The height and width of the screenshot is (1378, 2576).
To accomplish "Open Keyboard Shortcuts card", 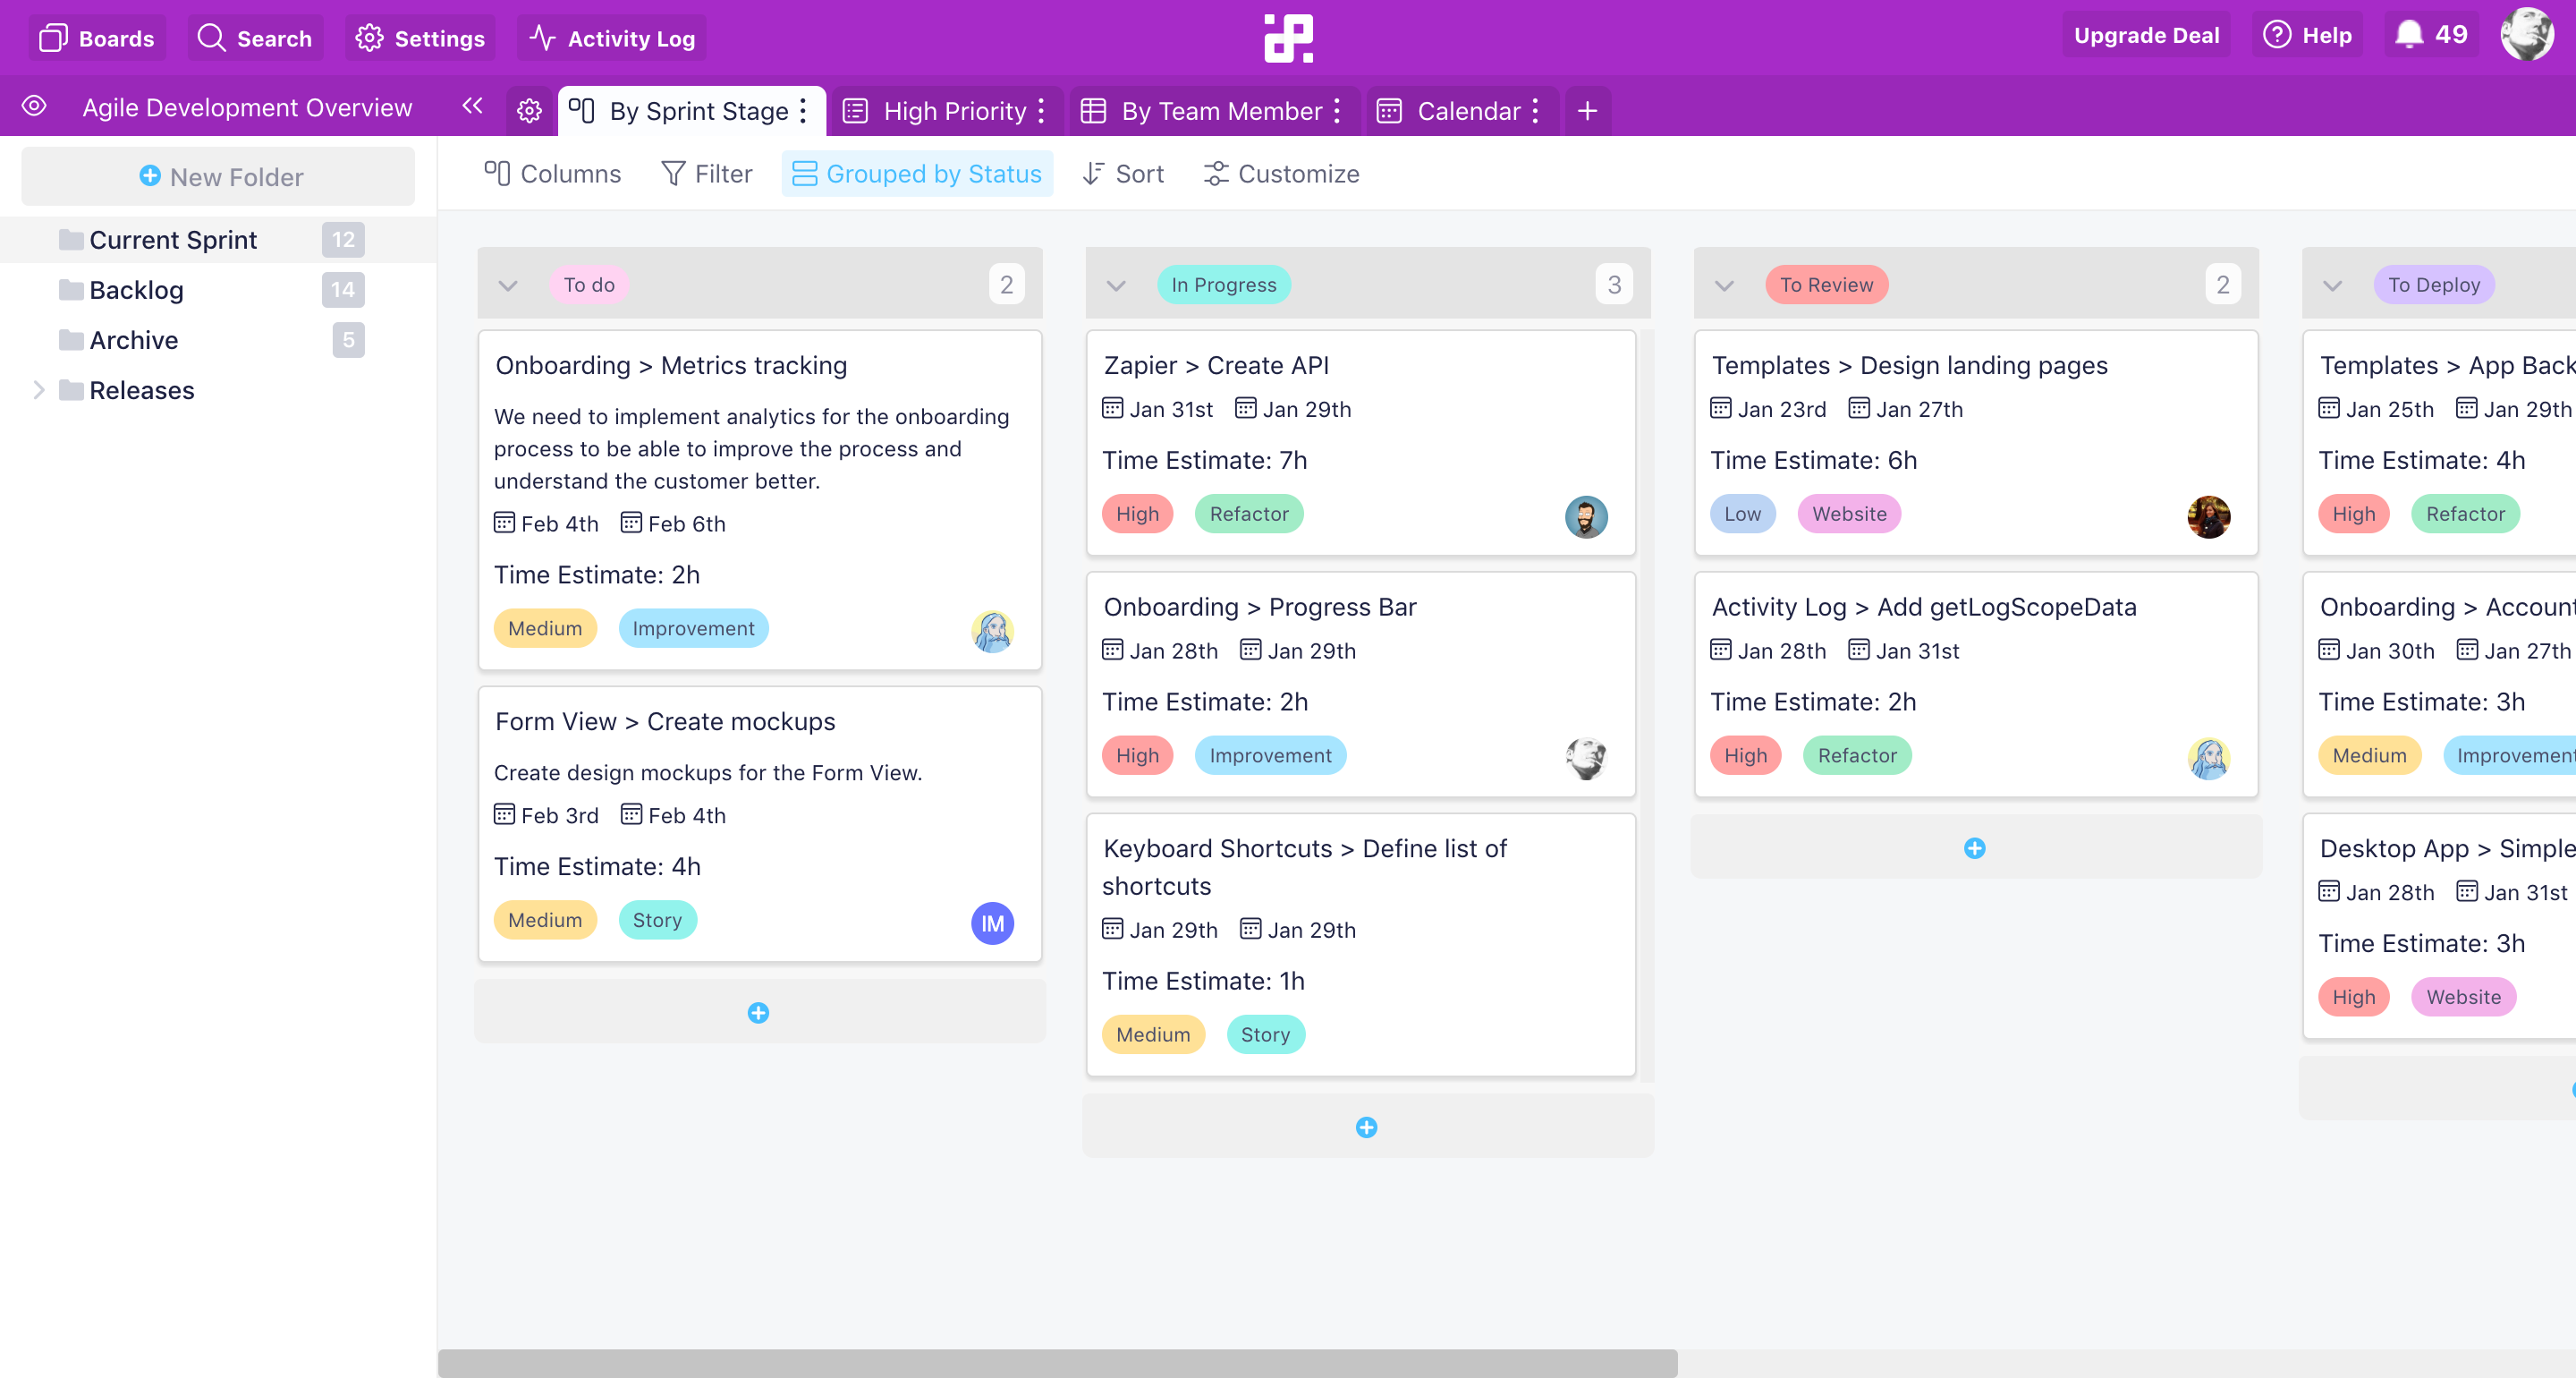I will pos(1361,944).
